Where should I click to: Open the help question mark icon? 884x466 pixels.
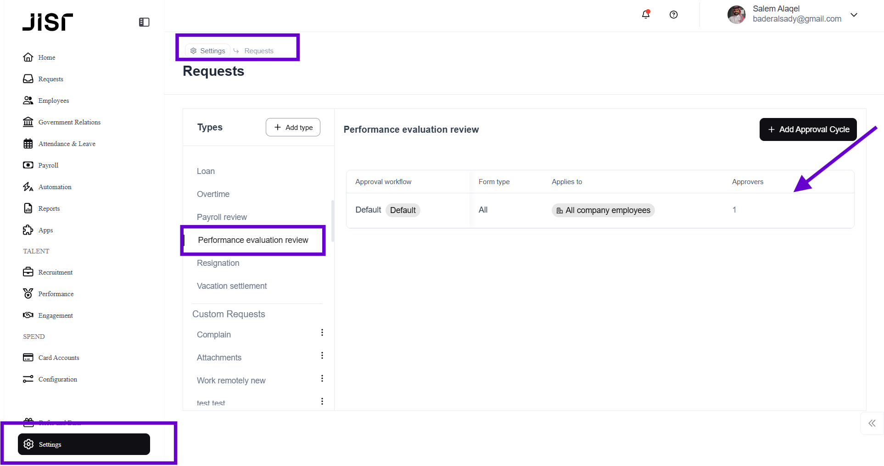(673, 15)
